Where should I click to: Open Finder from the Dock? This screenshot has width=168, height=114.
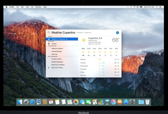tap(20, 102)
